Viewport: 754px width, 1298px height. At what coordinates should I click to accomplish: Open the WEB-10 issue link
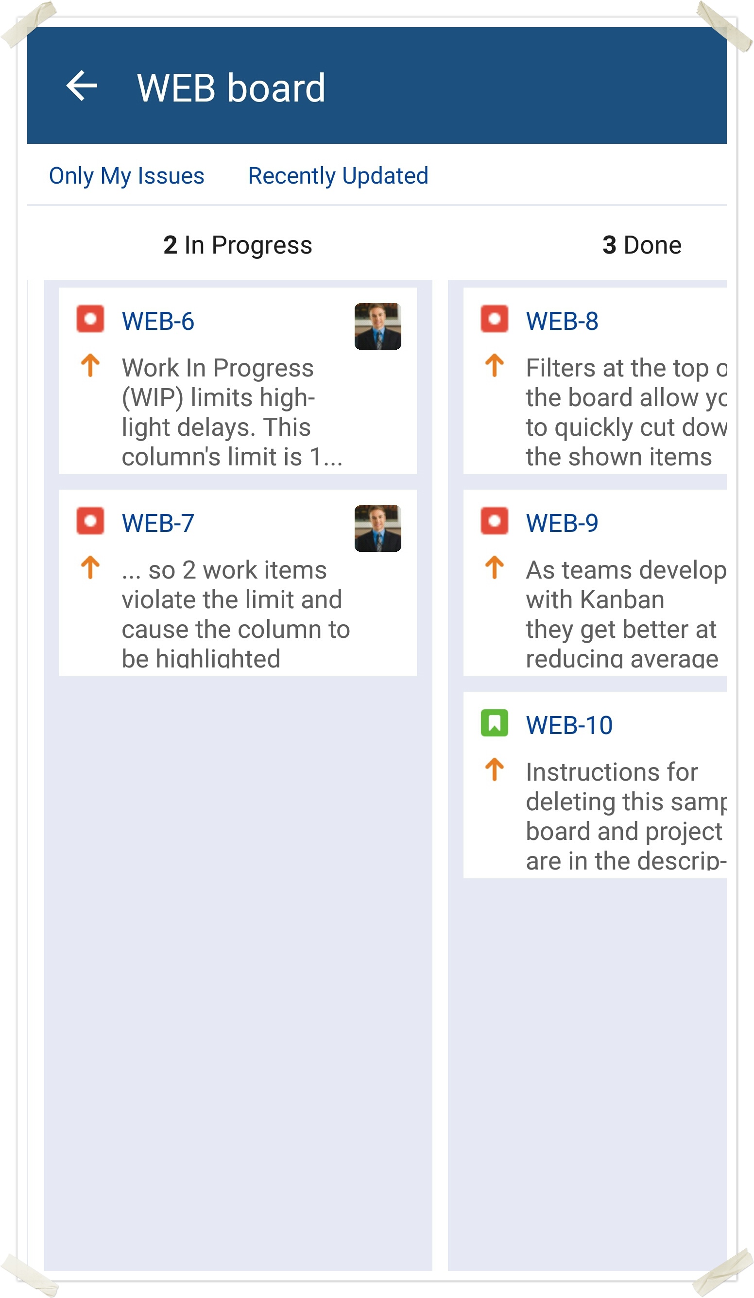tap(569, 725)
